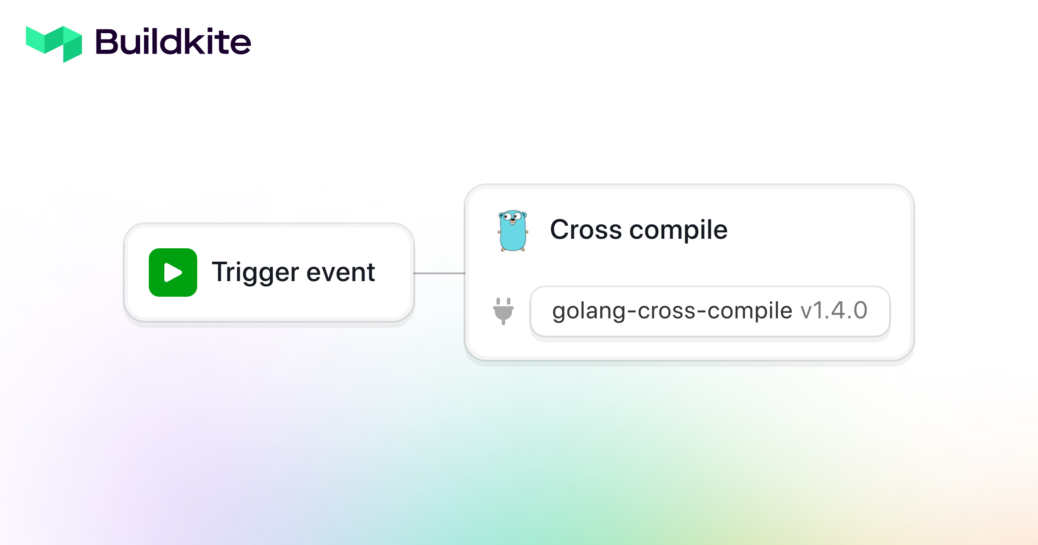Click the green play icon
The image size is (1038, 545).
click(x=173, y=272)
